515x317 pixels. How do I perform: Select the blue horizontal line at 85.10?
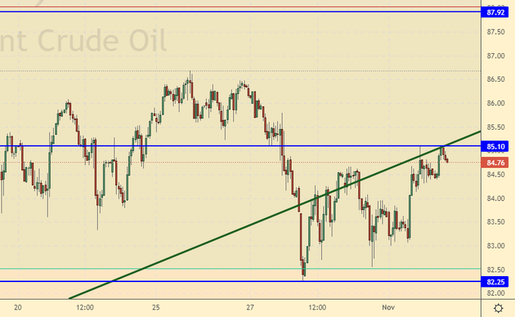pyautogui.click(x=189, y=146)
